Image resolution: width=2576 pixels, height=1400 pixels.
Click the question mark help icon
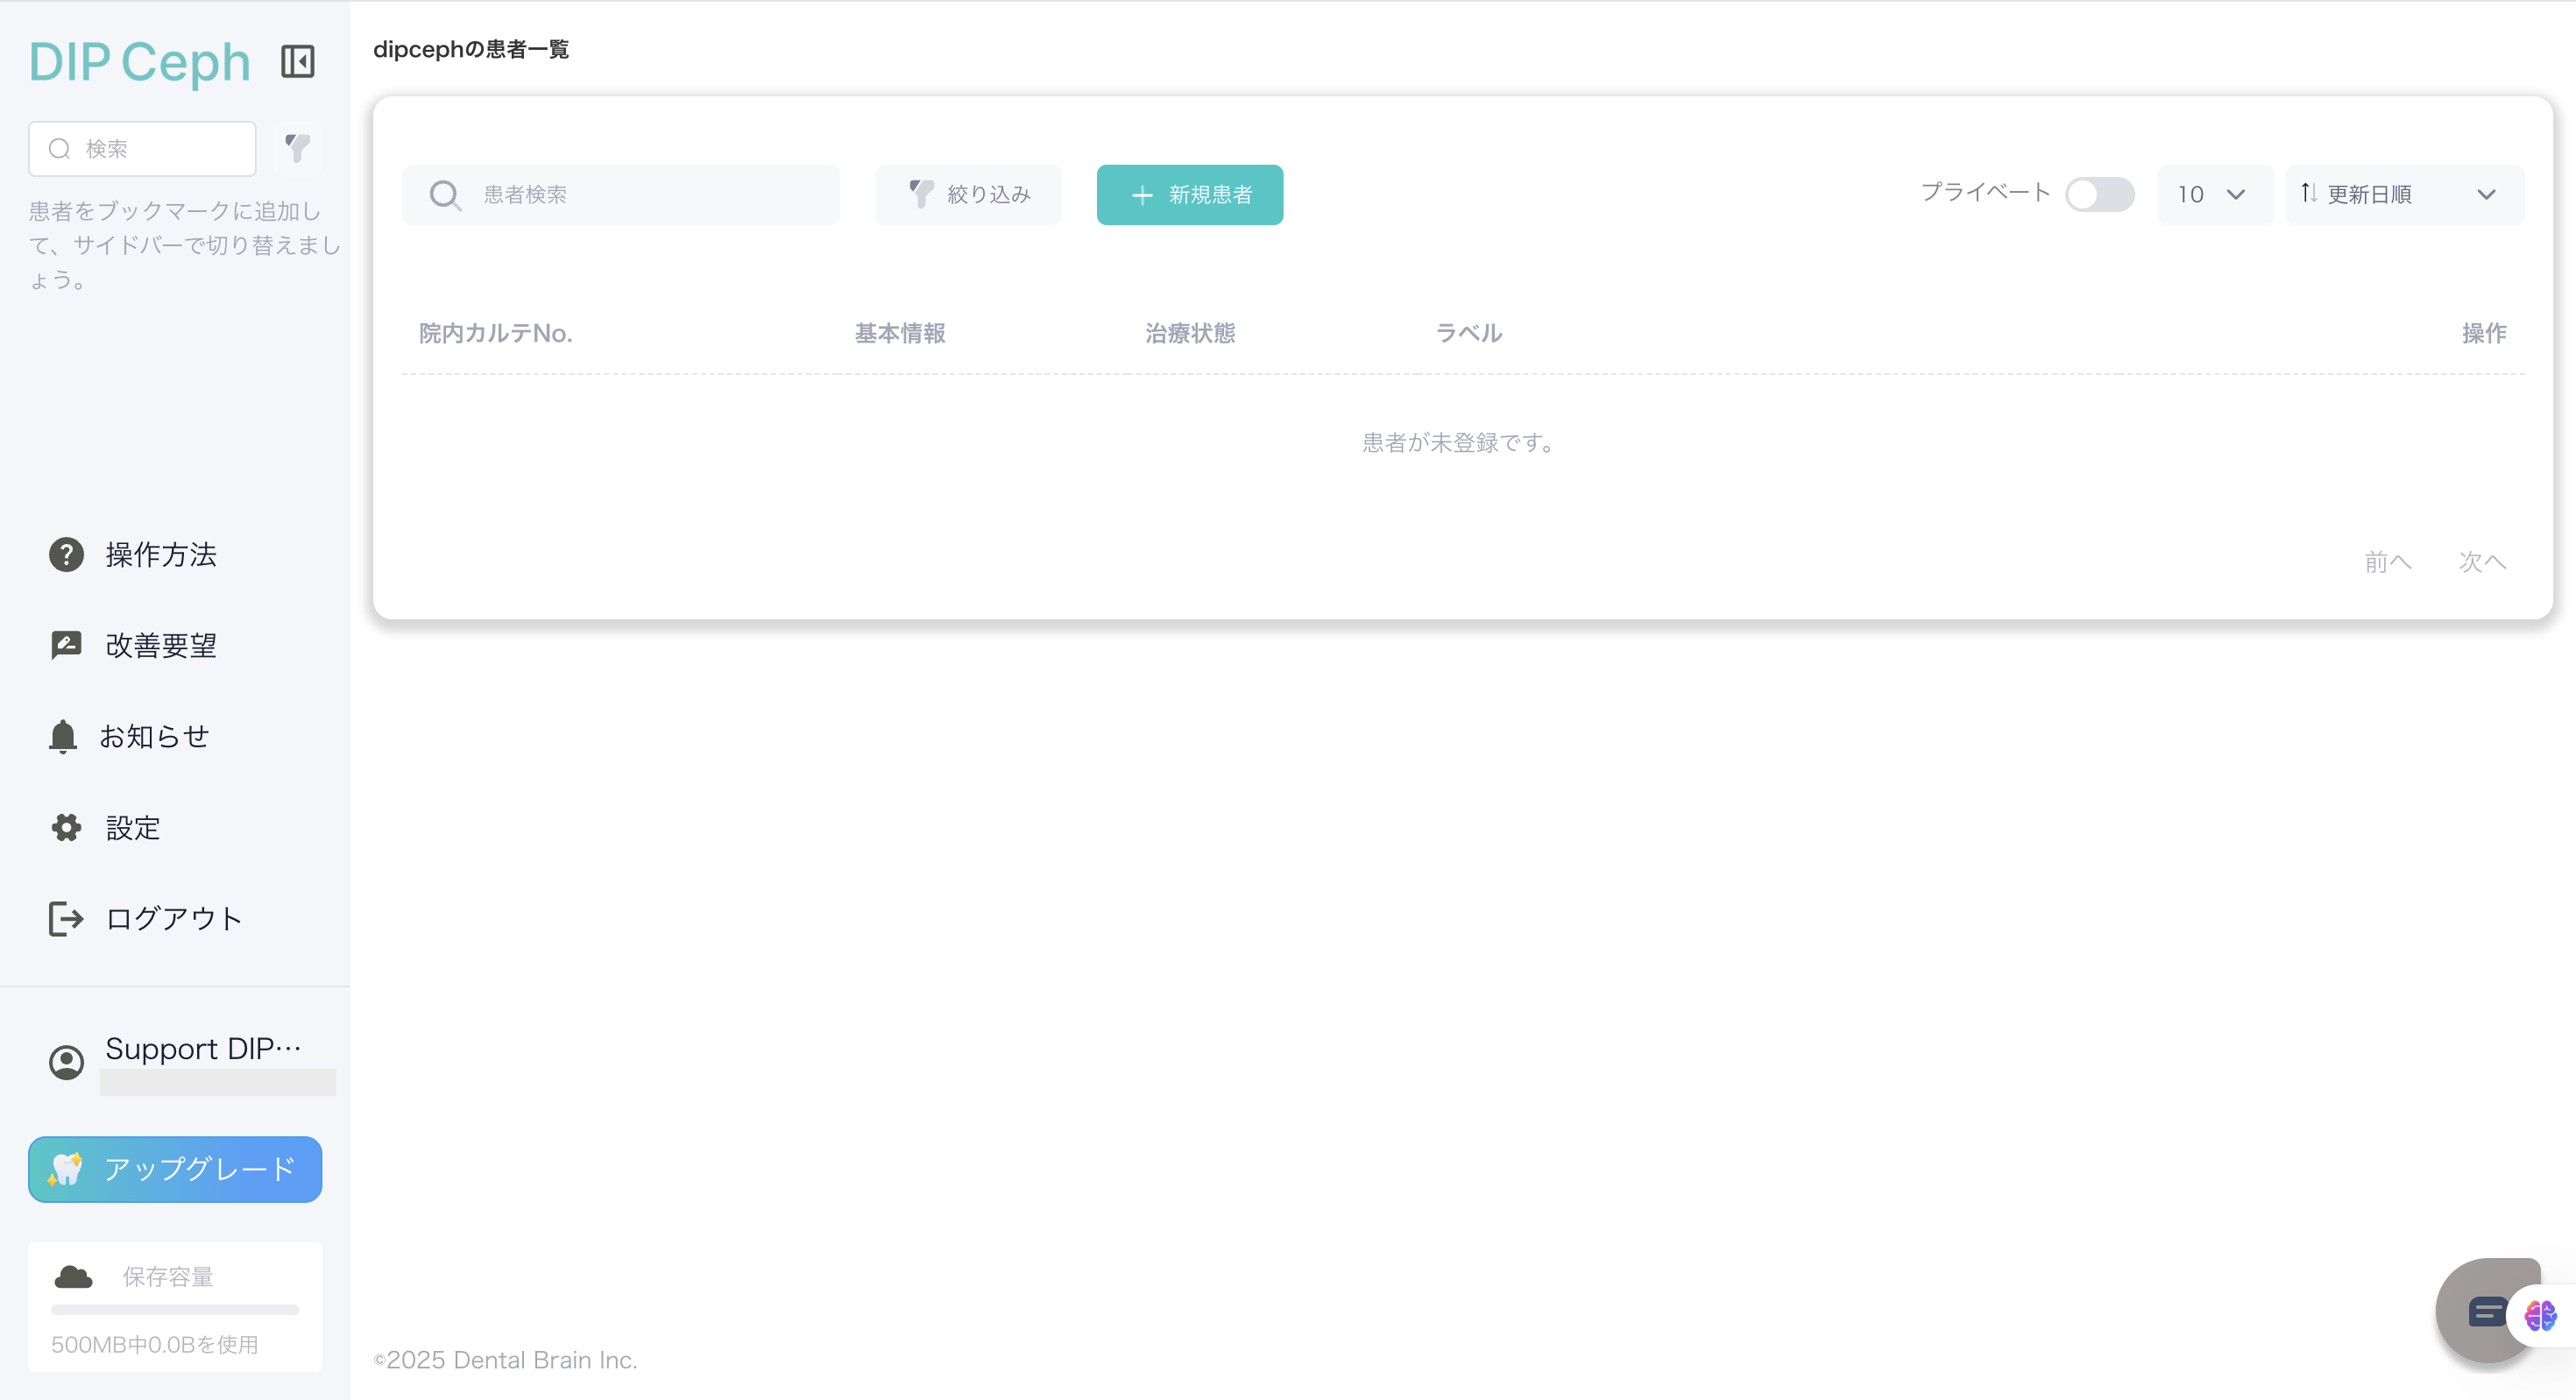click(66, 554)
